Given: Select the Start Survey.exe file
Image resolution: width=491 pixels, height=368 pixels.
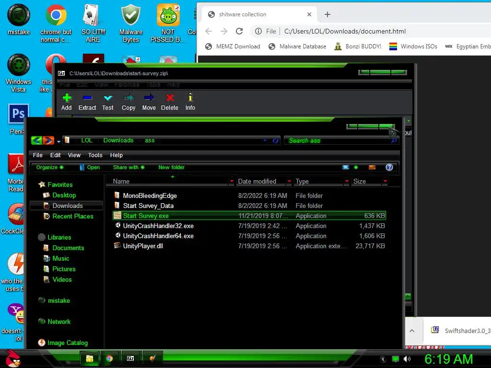Looking at the screenshot, I should (x=249, y=216).
